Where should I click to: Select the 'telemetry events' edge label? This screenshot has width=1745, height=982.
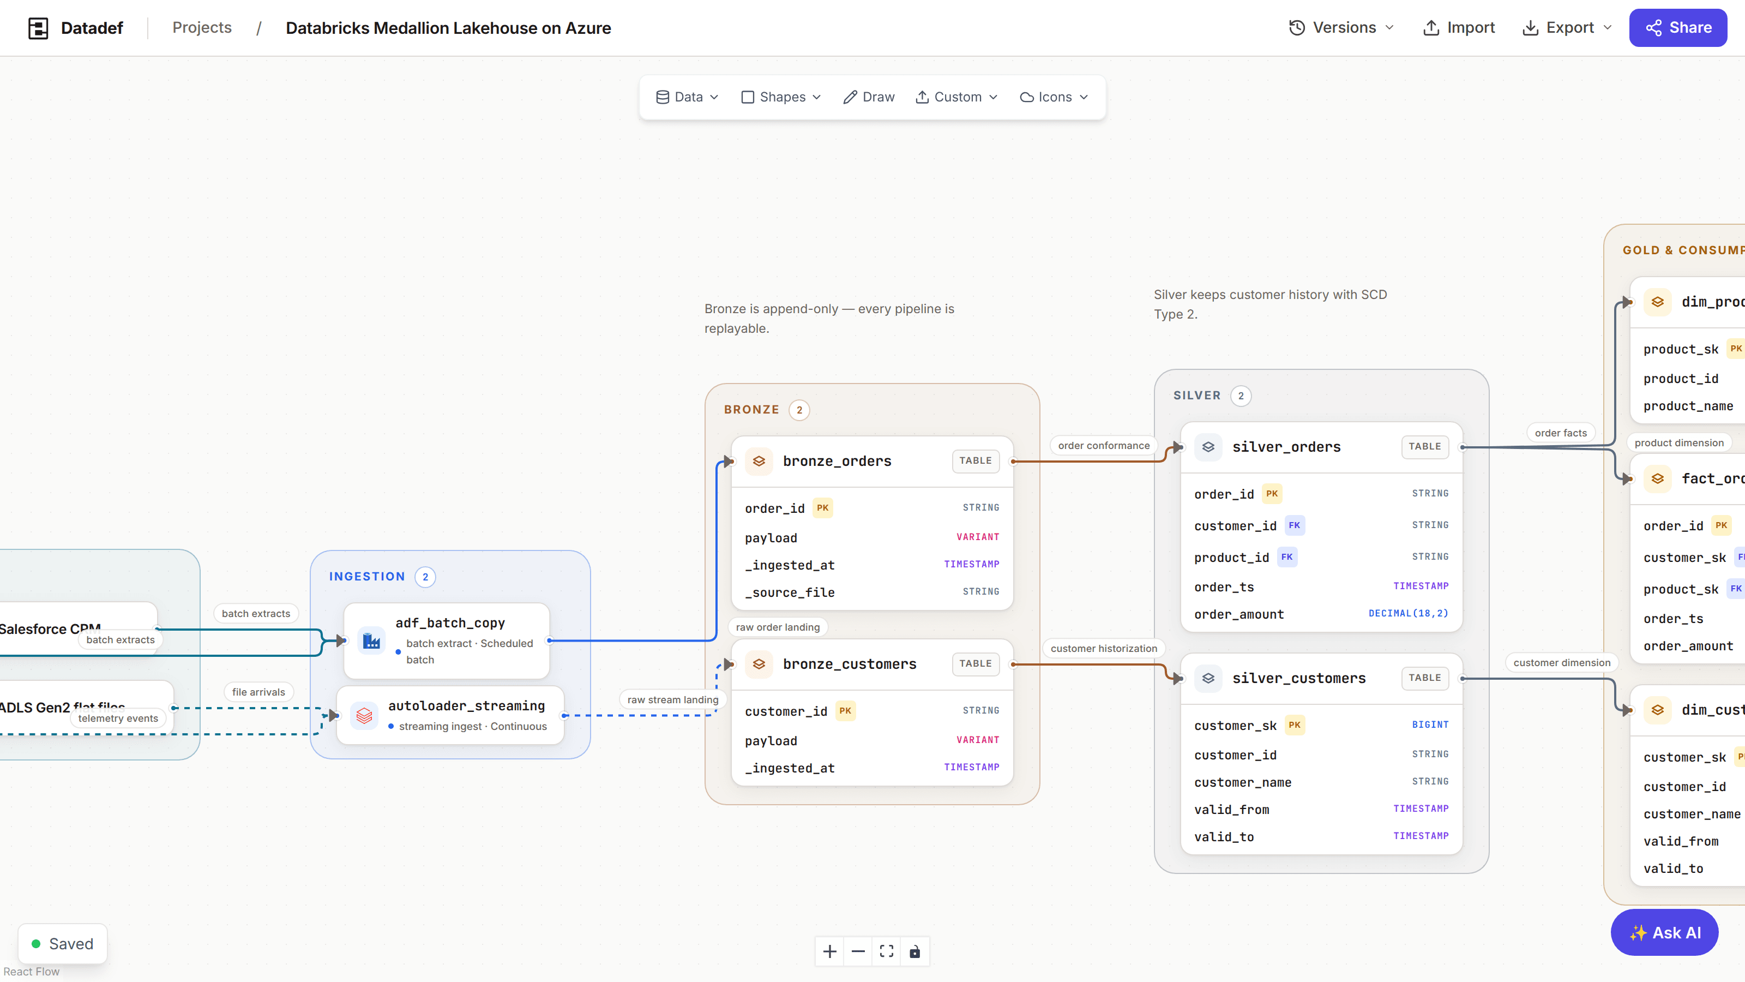(x=118, y=718)
